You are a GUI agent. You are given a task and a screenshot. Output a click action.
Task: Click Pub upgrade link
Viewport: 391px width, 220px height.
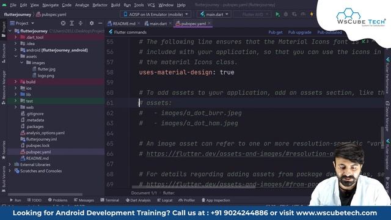[x=300, y=32]
